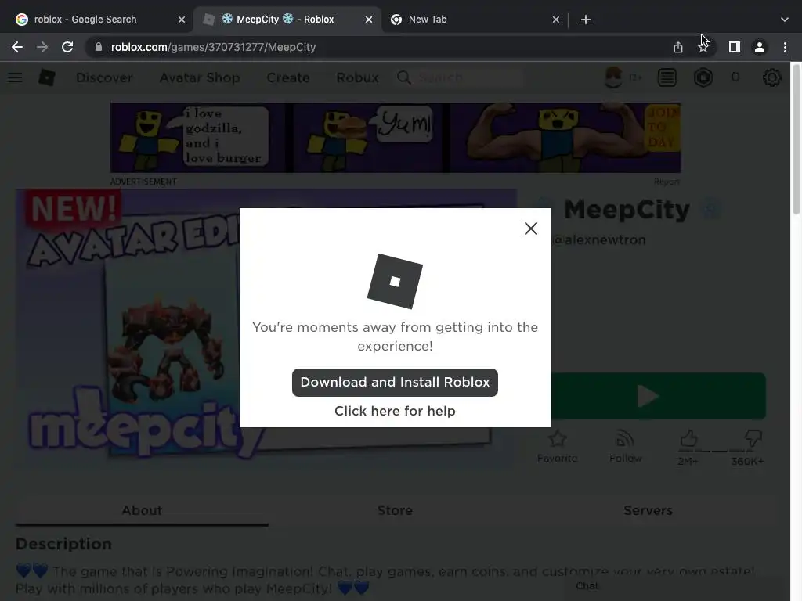Open the Roblox settings gear
This screenshot has height=601, width=802.
771,77
